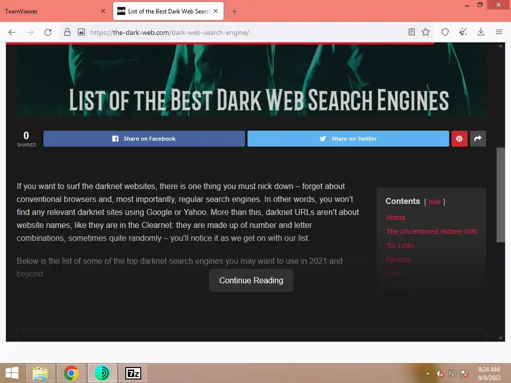Jump to Tor Links section

point(400,245)
